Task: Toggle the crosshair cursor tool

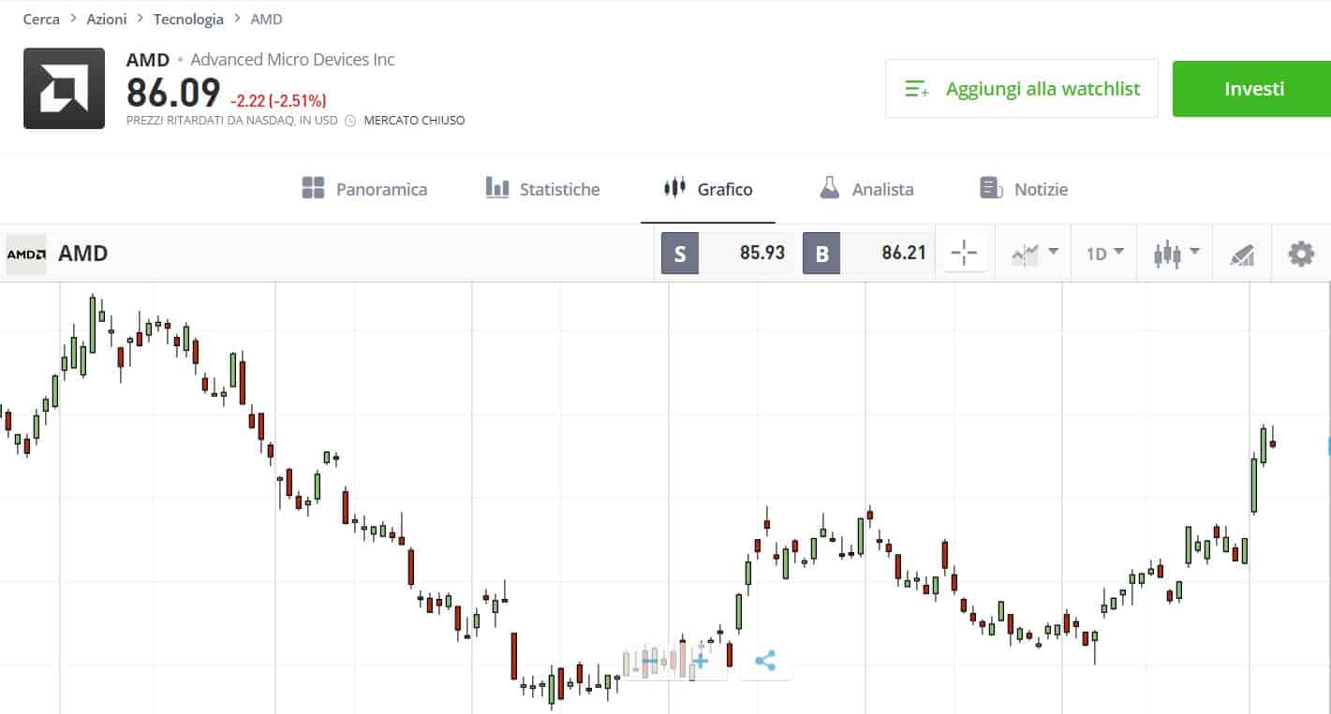Action: [x=964, y=253]
